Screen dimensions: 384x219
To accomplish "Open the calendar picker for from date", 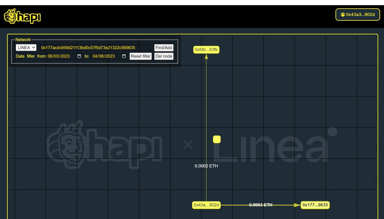I will (79, 56).
